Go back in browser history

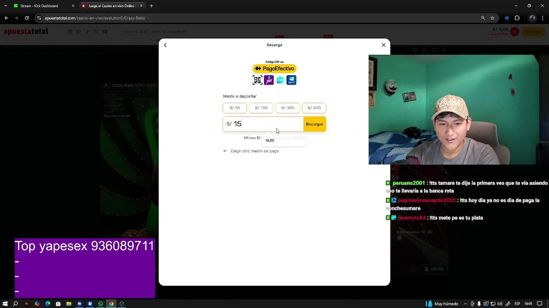6,18
